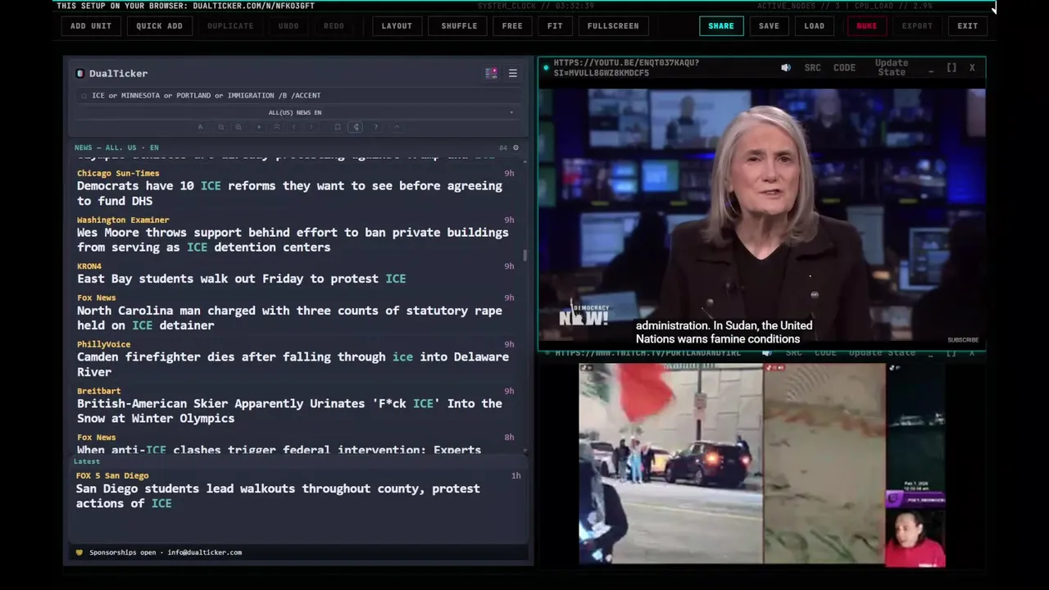1049x590 pixels.
Task: Click the play ticker icon
Action: click(x=259, y=127)
